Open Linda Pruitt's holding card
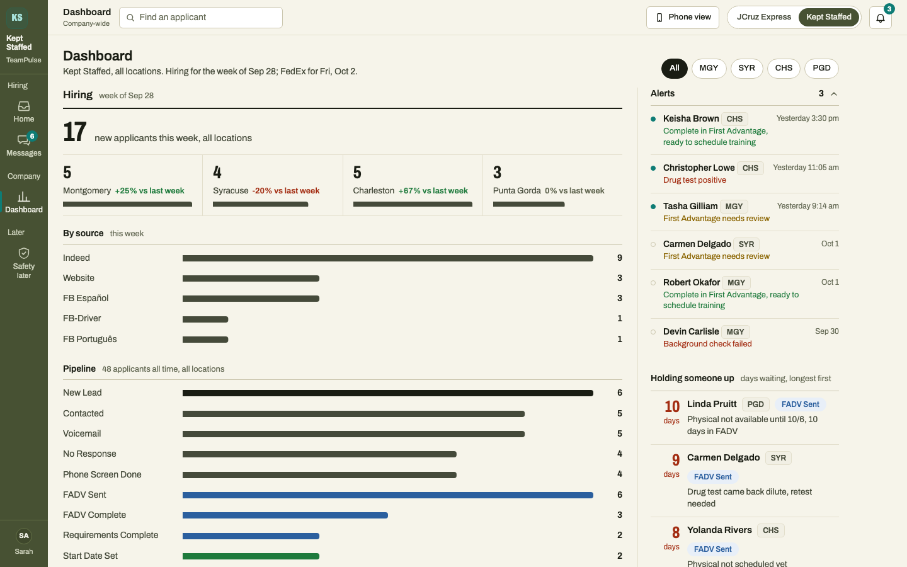This screenshot has height=567, width=907. coord(744,418)
